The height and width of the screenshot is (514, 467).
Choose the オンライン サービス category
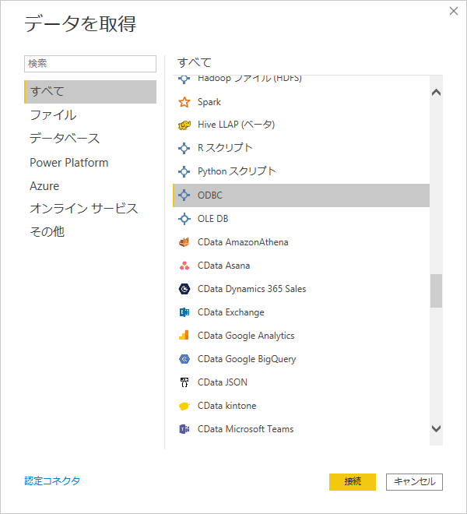pyautogui.click(x=83, y=209)
